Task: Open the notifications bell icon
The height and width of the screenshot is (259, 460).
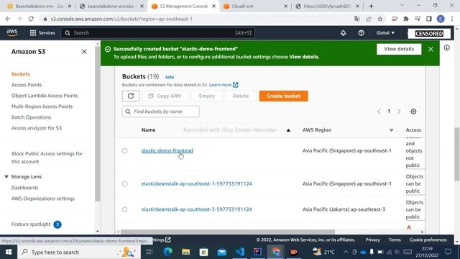Action: coord(343,33)
